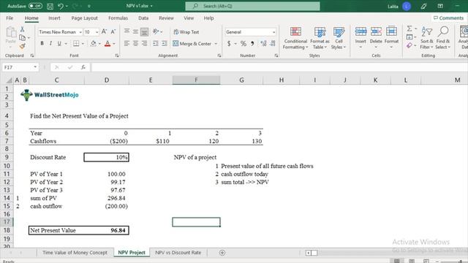Click the Name Box showing F17

point(20,67)
